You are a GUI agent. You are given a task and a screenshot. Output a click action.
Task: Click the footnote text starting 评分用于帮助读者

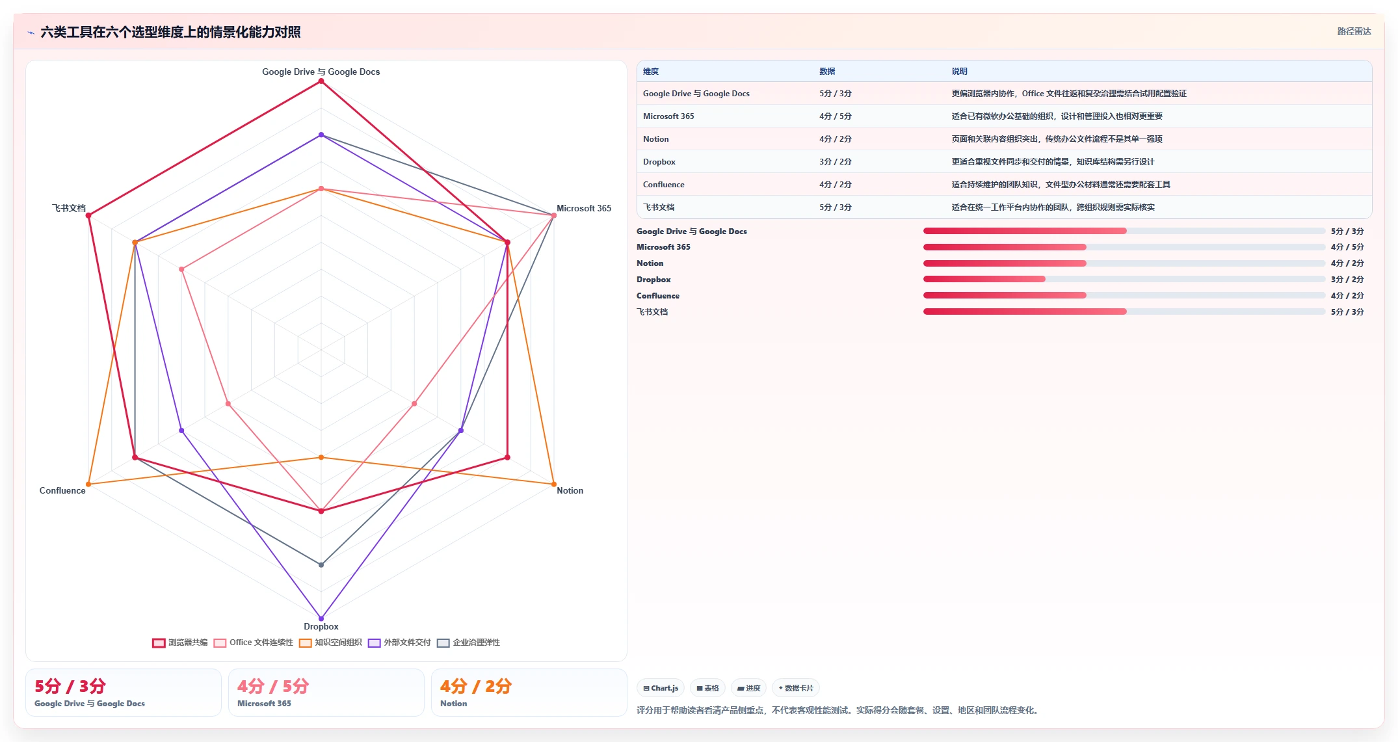tap(839, 710)
